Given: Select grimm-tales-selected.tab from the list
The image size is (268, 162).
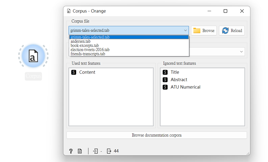Looking at the screenshot, I should [x=129, y=37].
